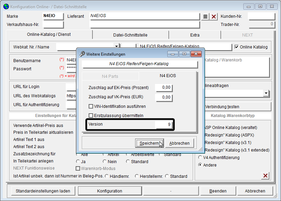Click the Konfiguration button
The height and width of the screenshot is (201, 281).
pos(110,191)
